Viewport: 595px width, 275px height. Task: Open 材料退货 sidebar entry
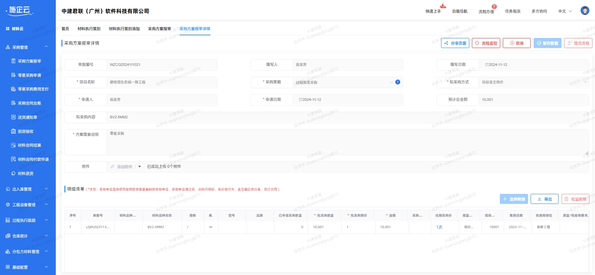point(25,173)
